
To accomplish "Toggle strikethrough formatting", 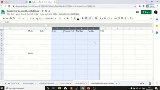I will 74,18.
